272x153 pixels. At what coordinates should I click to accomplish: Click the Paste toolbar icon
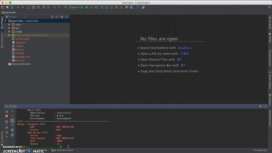click(38, 8)
